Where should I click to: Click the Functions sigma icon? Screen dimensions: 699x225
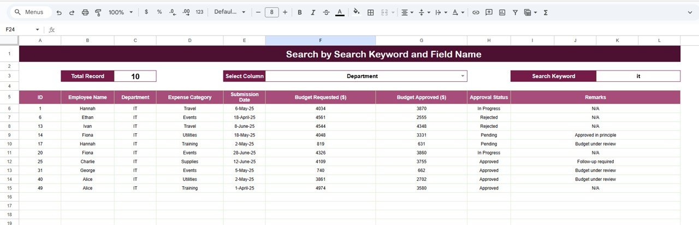(546, 12)
